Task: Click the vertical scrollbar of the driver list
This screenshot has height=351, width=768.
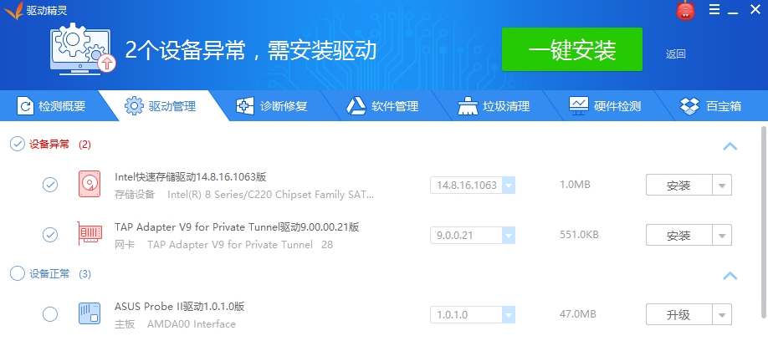Action: coord(764,221)
